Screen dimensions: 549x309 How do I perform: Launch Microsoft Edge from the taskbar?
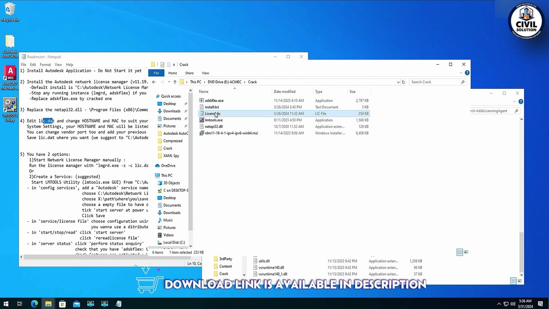(34, 304)
